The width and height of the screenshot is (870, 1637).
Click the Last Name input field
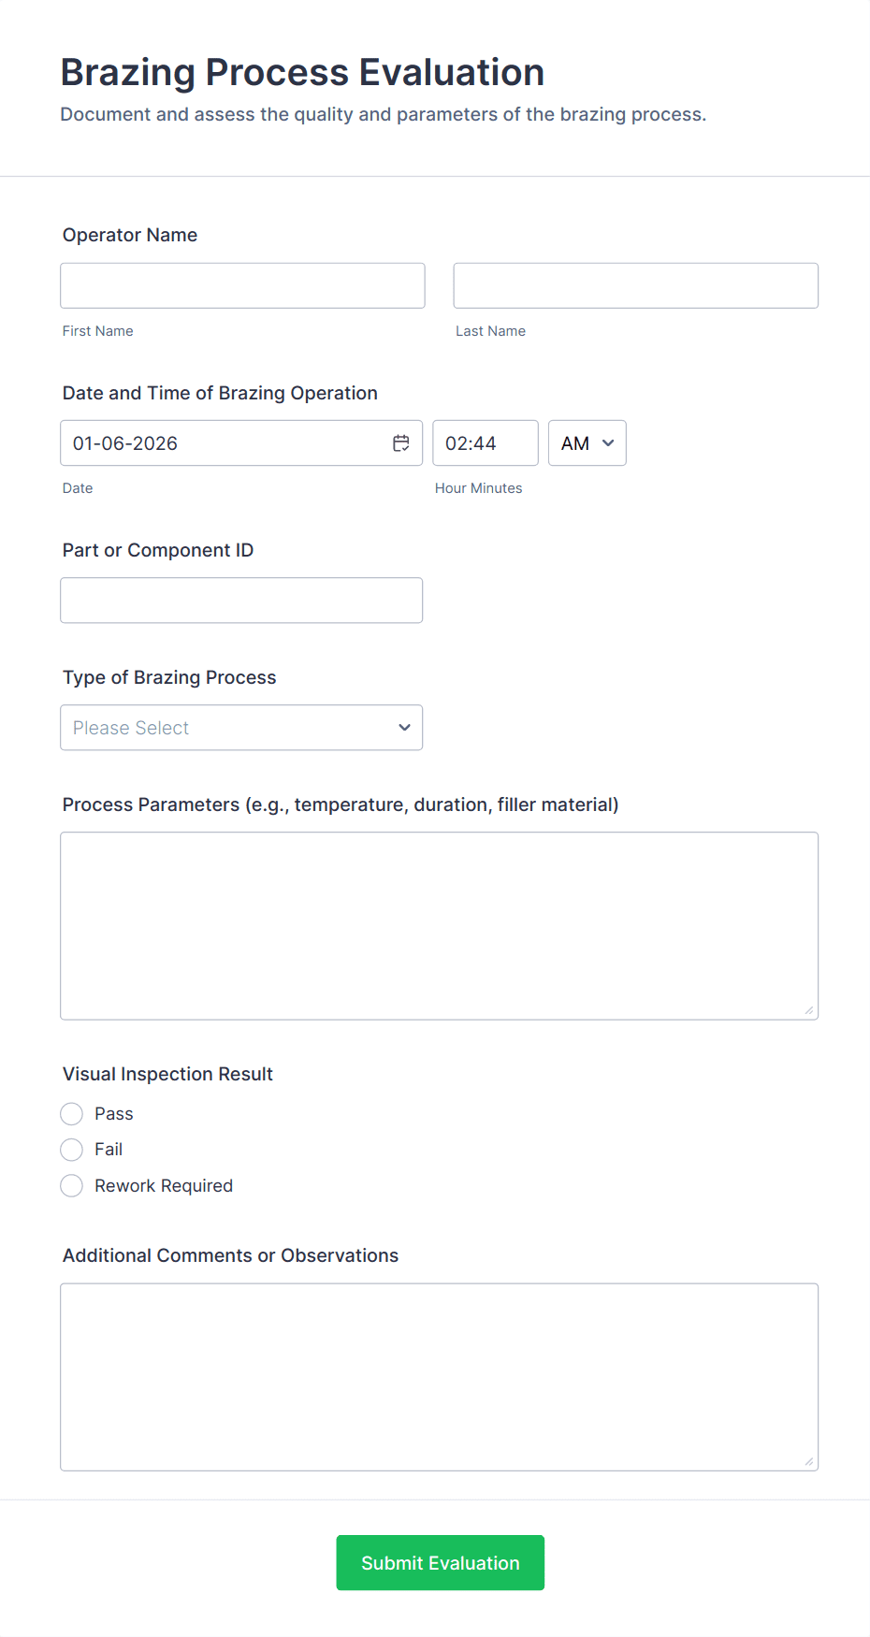[x=635, y=284]
